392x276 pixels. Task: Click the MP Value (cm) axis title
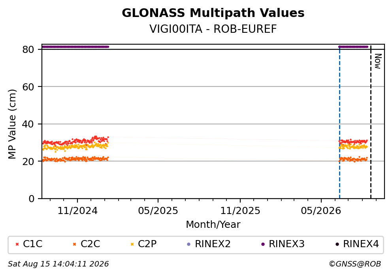point(12,124)
